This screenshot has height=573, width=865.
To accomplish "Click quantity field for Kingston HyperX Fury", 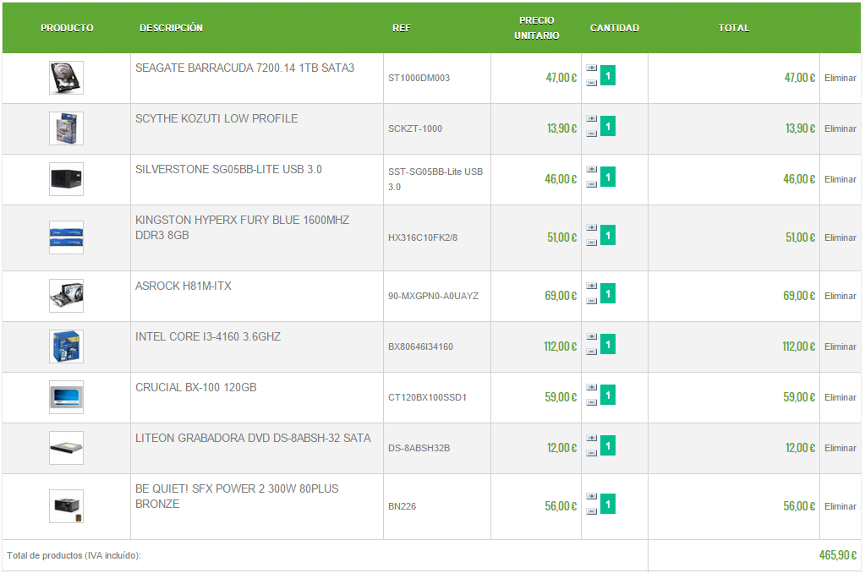I will coord(608,236).
